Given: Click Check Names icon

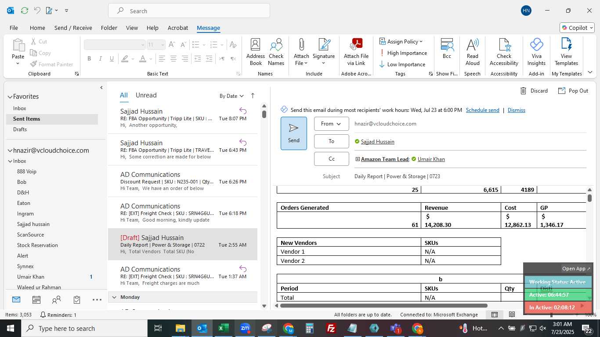Looking at the screenshot, I should [x=276, y=52].
